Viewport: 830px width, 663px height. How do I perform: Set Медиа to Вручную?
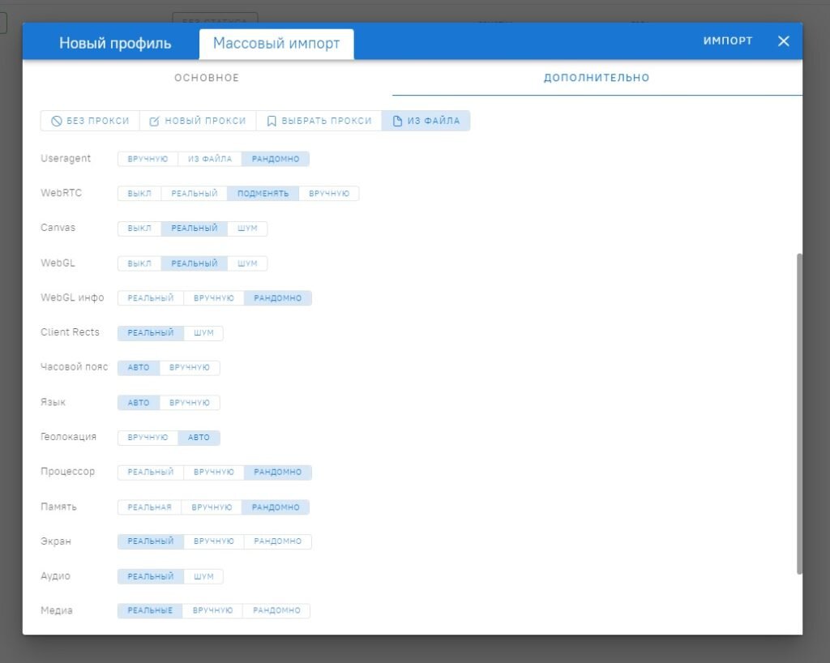point(213,610)
